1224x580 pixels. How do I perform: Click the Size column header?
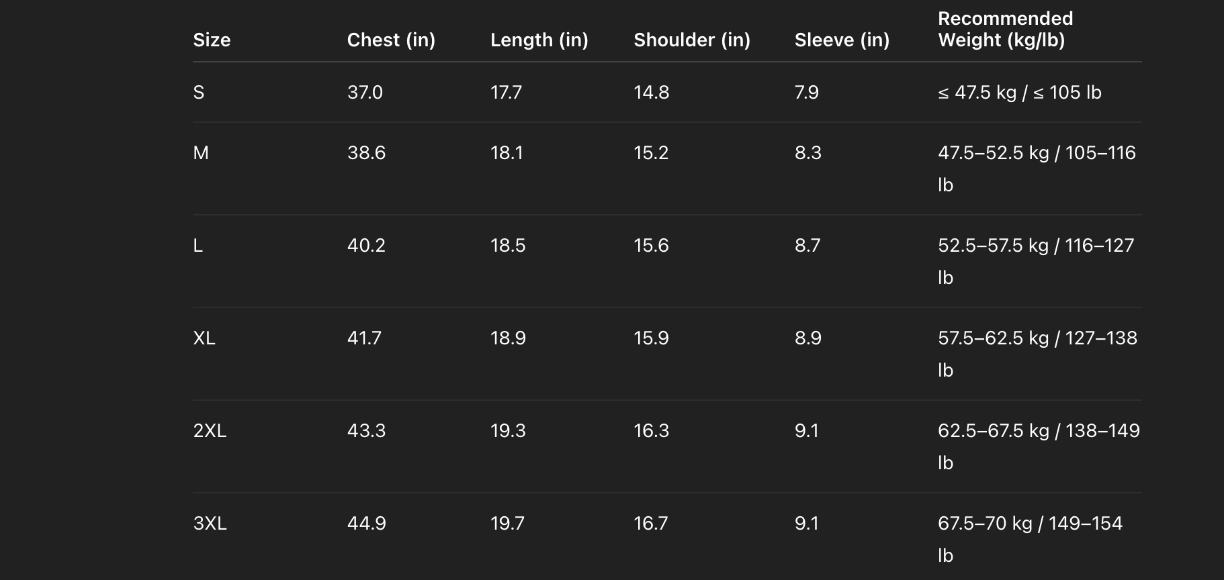[212, 40]
